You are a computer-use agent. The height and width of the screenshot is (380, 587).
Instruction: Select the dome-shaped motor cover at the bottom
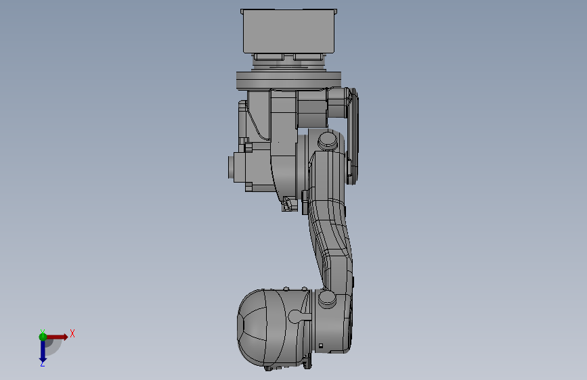pyautogui.click(x=262, y=328)
